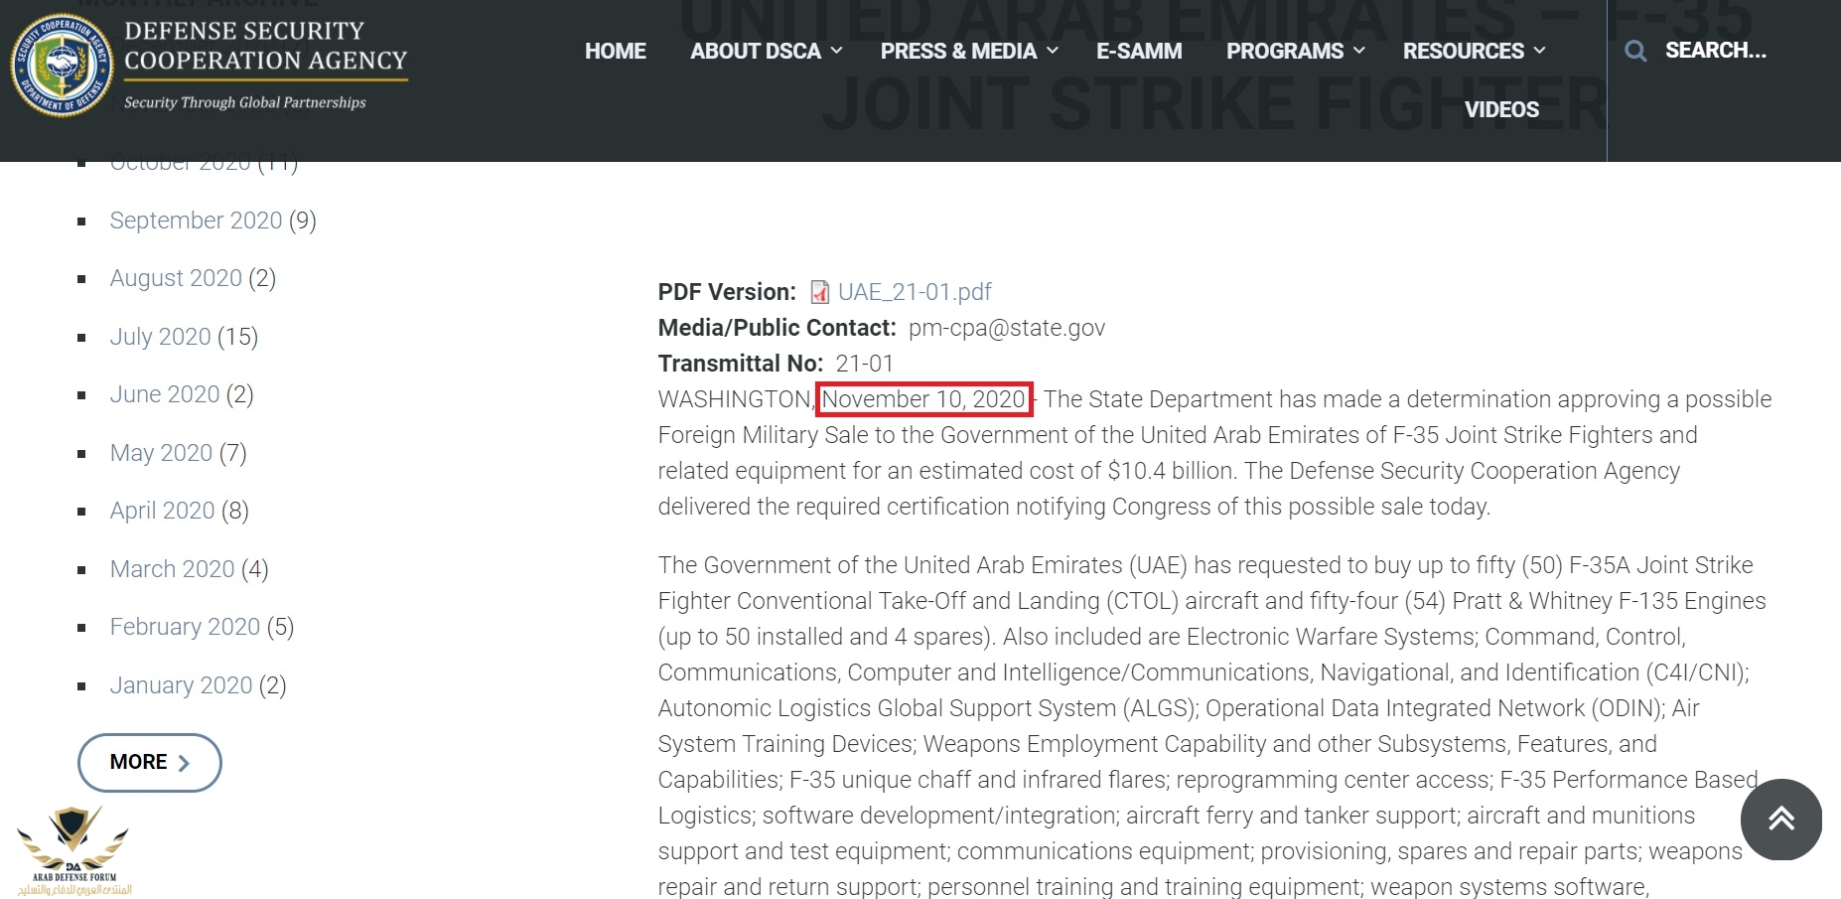
Task: Click into the Search input field
Action: click(1715, 51)
